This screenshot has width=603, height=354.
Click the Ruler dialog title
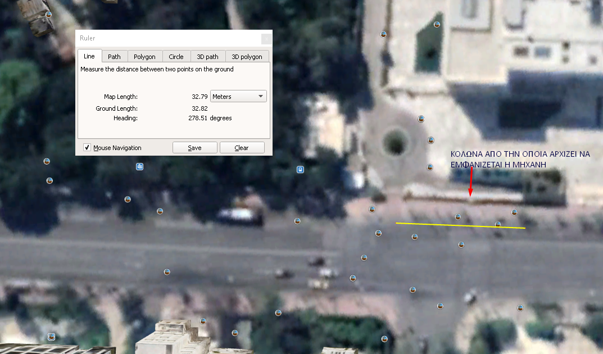click(87, 38)
